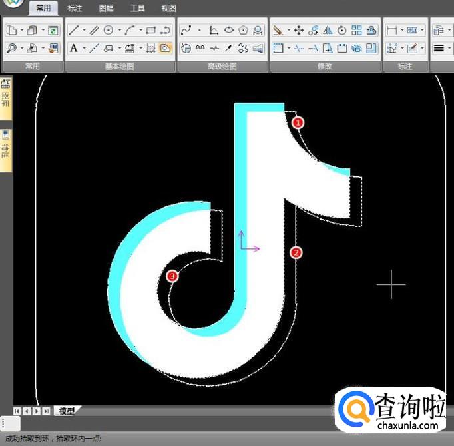Open the Erase tool dropdown arrow

(x=288, y=30)
